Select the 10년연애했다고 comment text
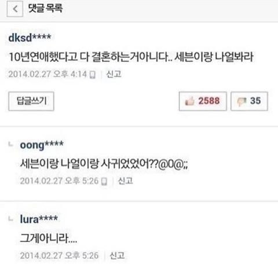 point(131,57)
